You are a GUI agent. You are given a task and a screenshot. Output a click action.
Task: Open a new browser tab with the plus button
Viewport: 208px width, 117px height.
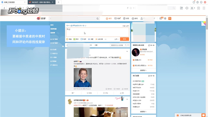[x=58, y=2]
